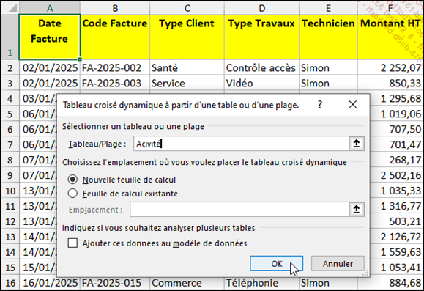Viewport: 424px width, 291px height.
Task: Select column D header
Action: (x=261, y=7)
